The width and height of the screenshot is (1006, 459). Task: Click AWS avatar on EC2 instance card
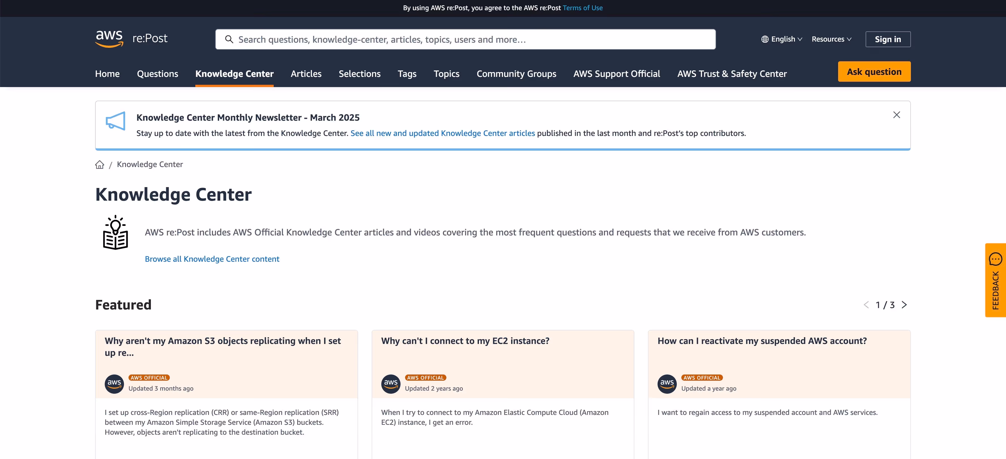(391, 384)
